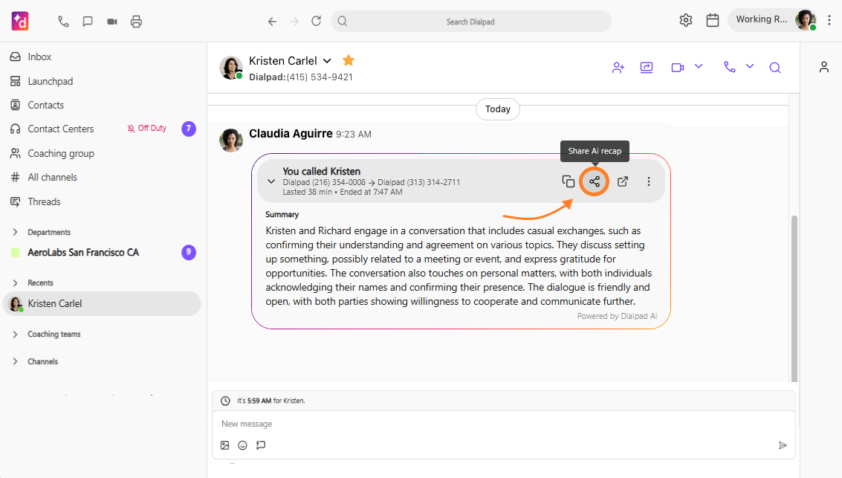This screenshot has height=478, width=842.
Task: Click the You called Kristen title
Action: click(x=321, y=171)
